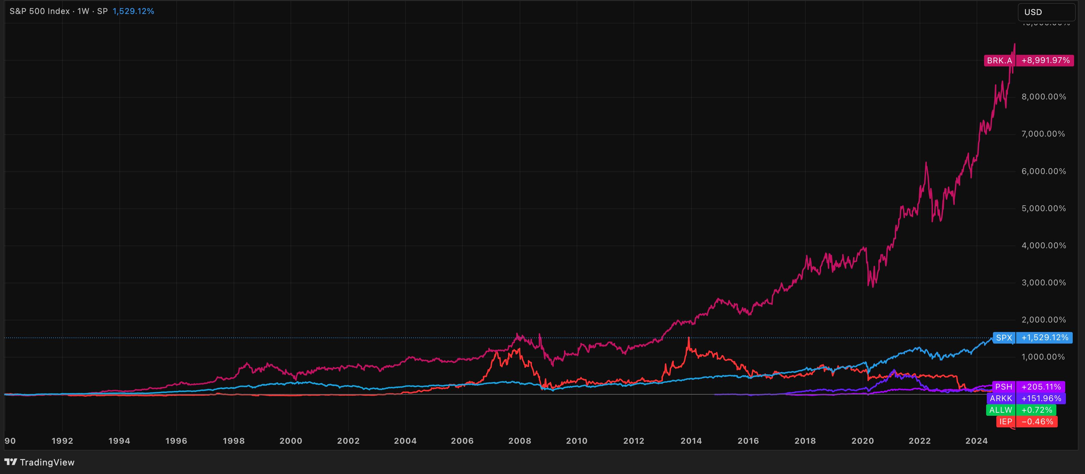Viewport: 1085px width, 474px height.
Task: Click the +205.11% PSH value tag
Action: click(1041, 387)
